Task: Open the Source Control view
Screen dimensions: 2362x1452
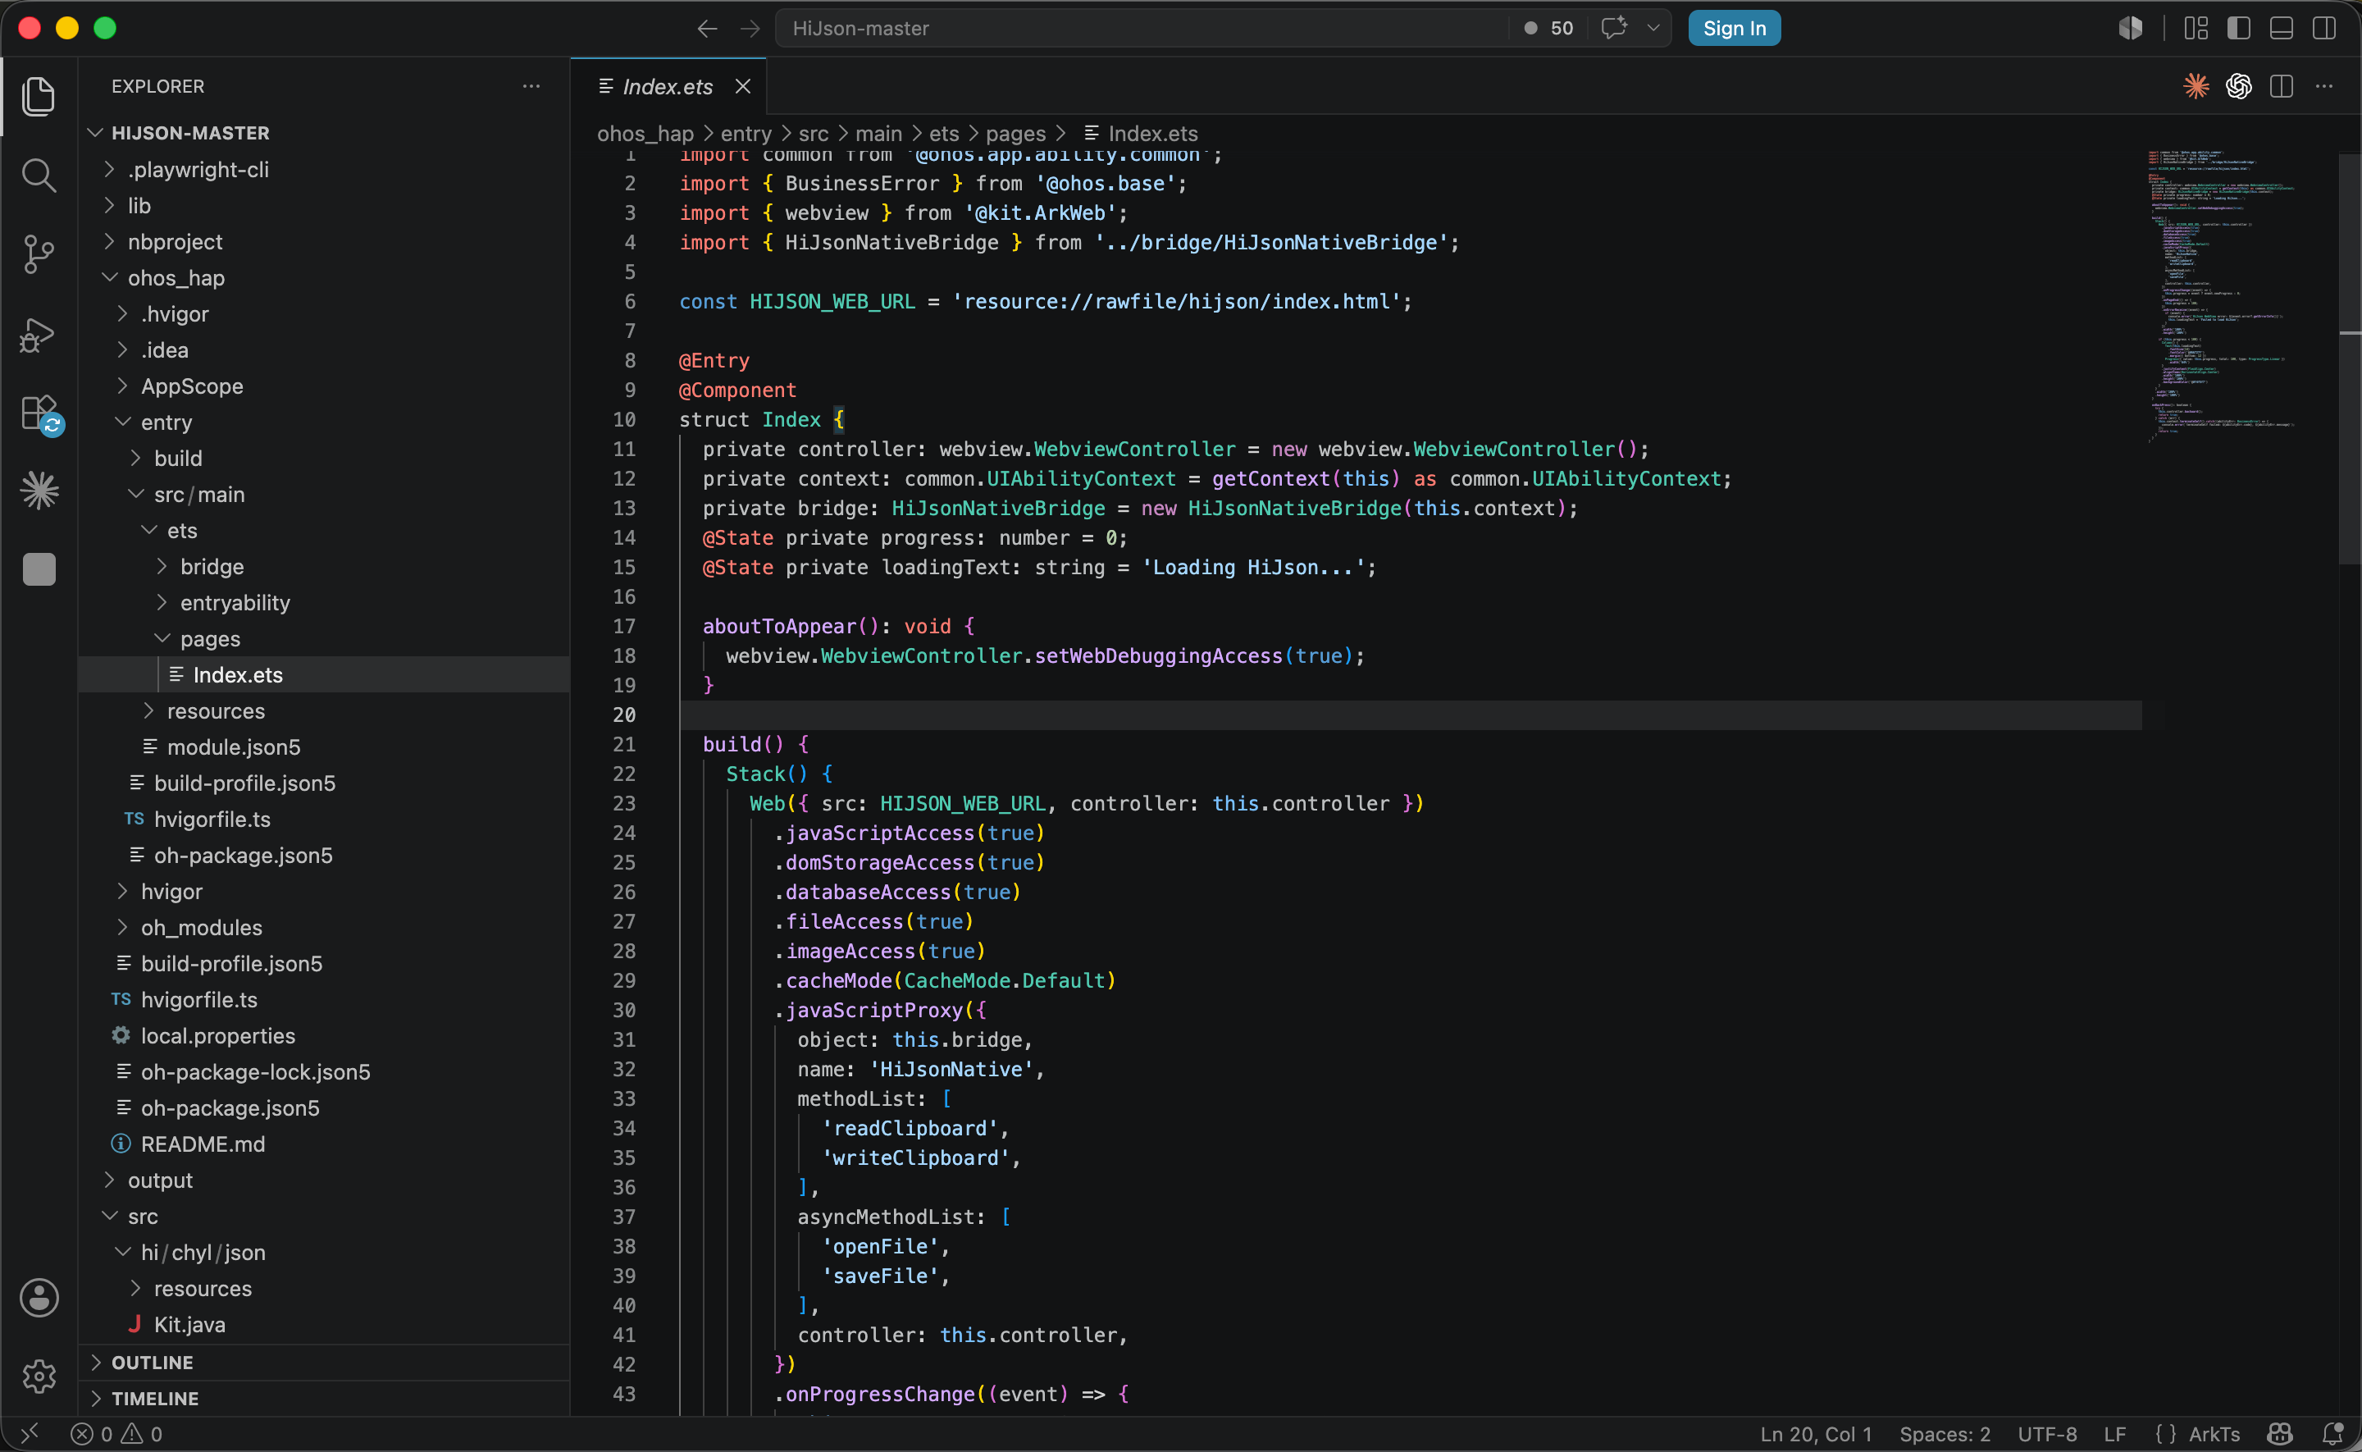Action: 39,254
